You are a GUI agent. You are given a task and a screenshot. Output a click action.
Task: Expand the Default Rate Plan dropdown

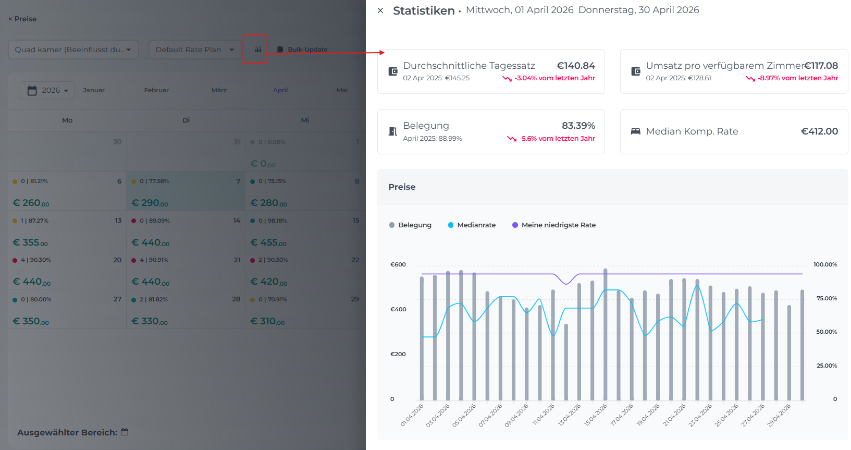tap(194, 50)
